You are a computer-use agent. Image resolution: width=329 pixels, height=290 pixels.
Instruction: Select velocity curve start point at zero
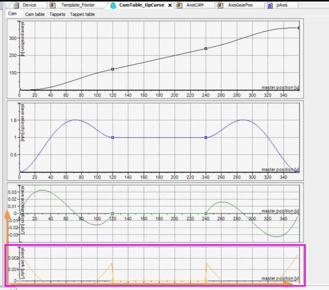[x=20, y=171]
